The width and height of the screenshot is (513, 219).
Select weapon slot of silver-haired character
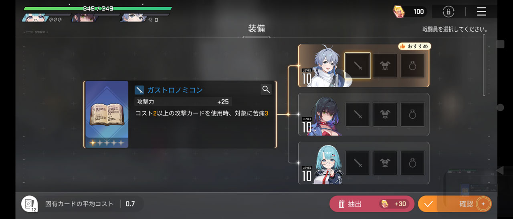coord(358,66)
